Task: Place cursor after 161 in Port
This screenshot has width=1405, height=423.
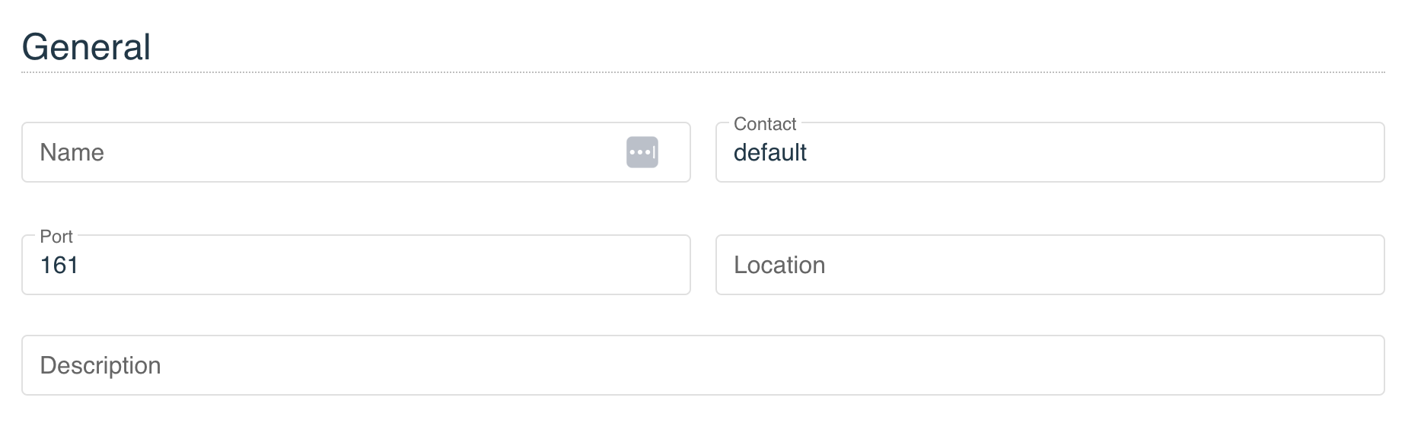Action: point(80,265)
